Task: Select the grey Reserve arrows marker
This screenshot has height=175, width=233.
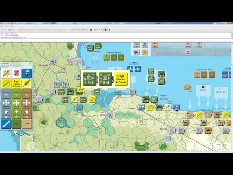Action: (6, 104)
